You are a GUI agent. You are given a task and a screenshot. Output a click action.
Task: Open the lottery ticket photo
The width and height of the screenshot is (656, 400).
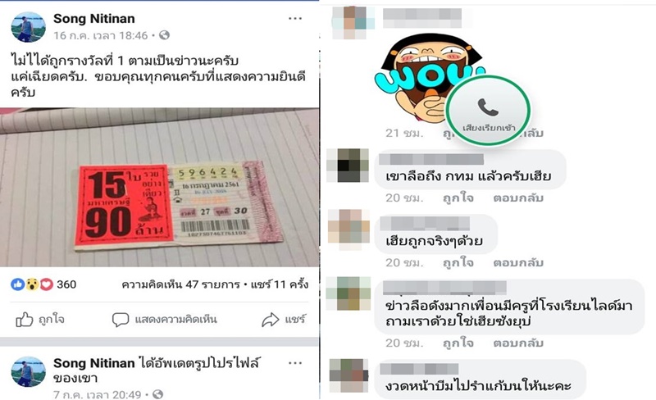click(x=159, y=187)
